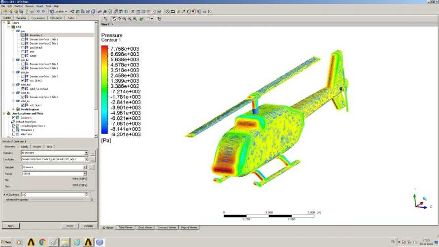The image size is (439, 247).
Task: Click ellipsis button next to Domains
Action: coord(93,153)
